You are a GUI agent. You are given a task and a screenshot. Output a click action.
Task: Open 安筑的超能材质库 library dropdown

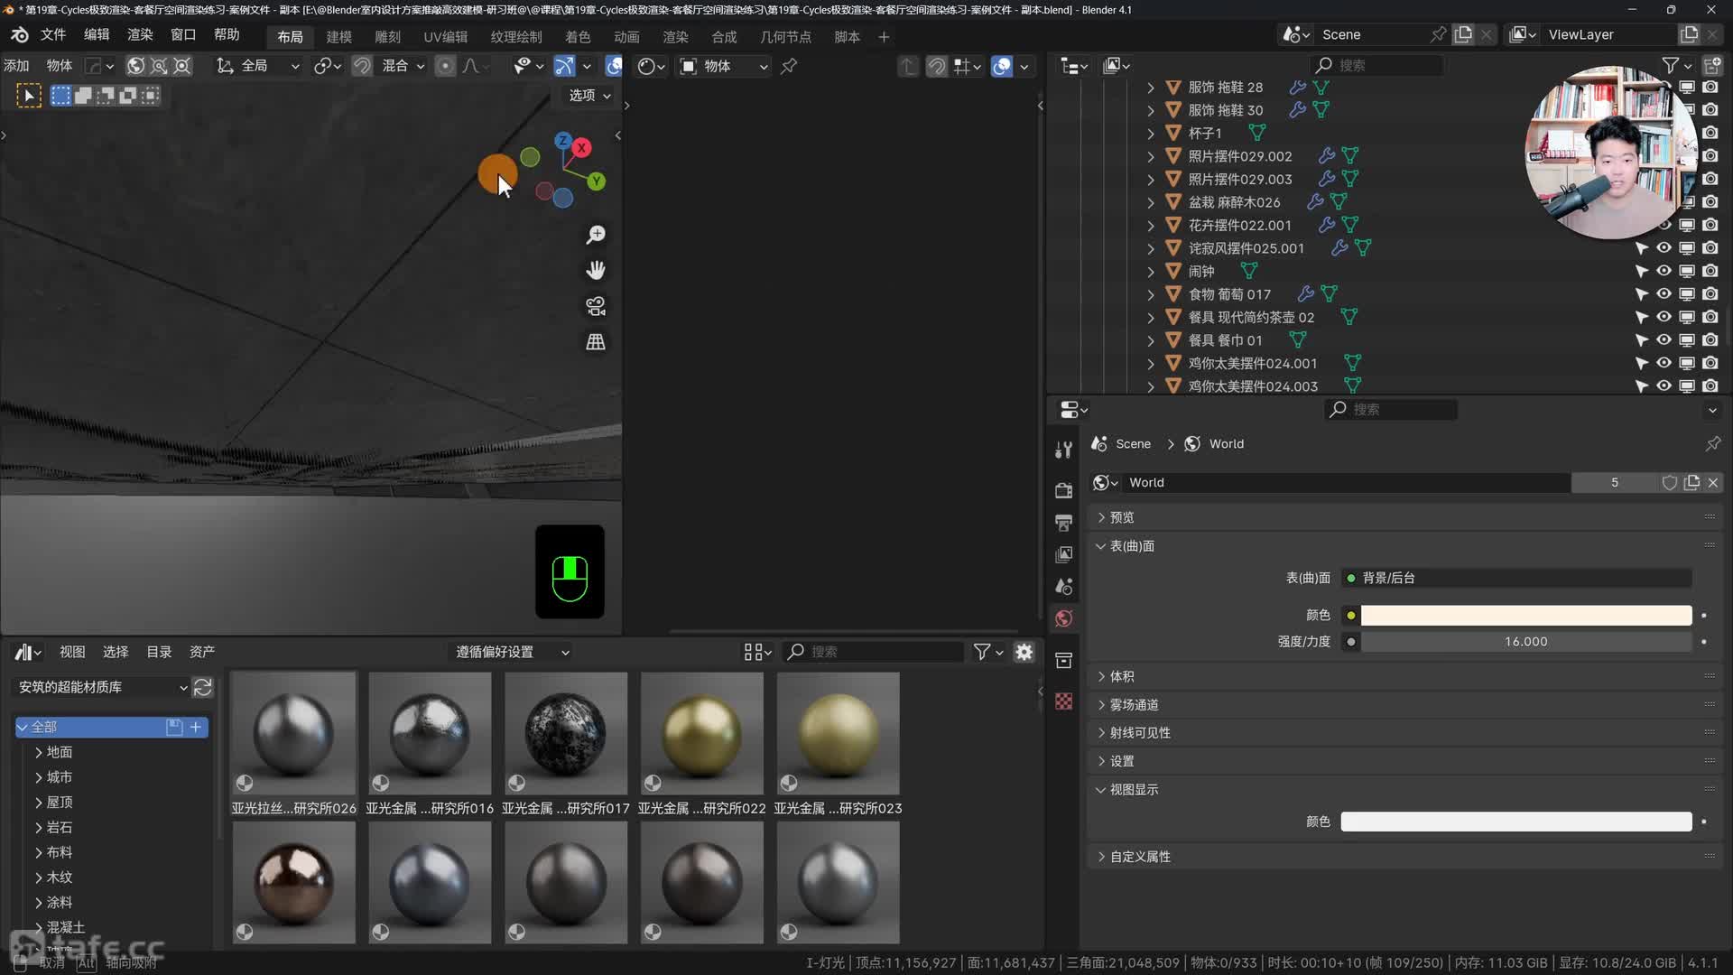pyautogui.click(x=102, y=687)
